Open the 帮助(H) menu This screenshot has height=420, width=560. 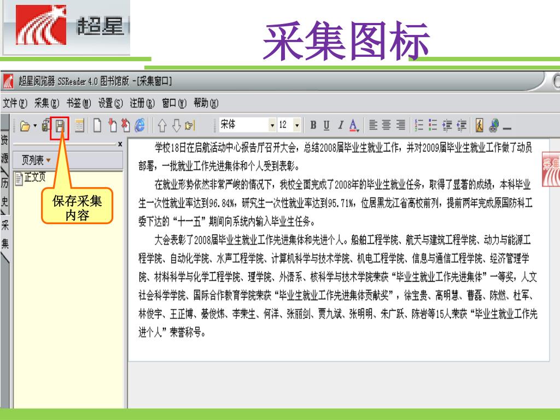(x=206, y=103)
